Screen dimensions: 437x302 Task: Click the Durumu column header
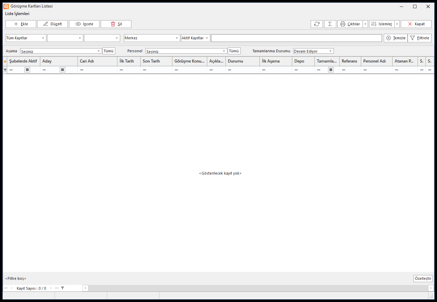click(x=242, y=61)
